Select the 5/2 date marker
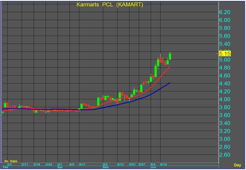The height and width of the screenshot is (170, 246). [105, 164]
